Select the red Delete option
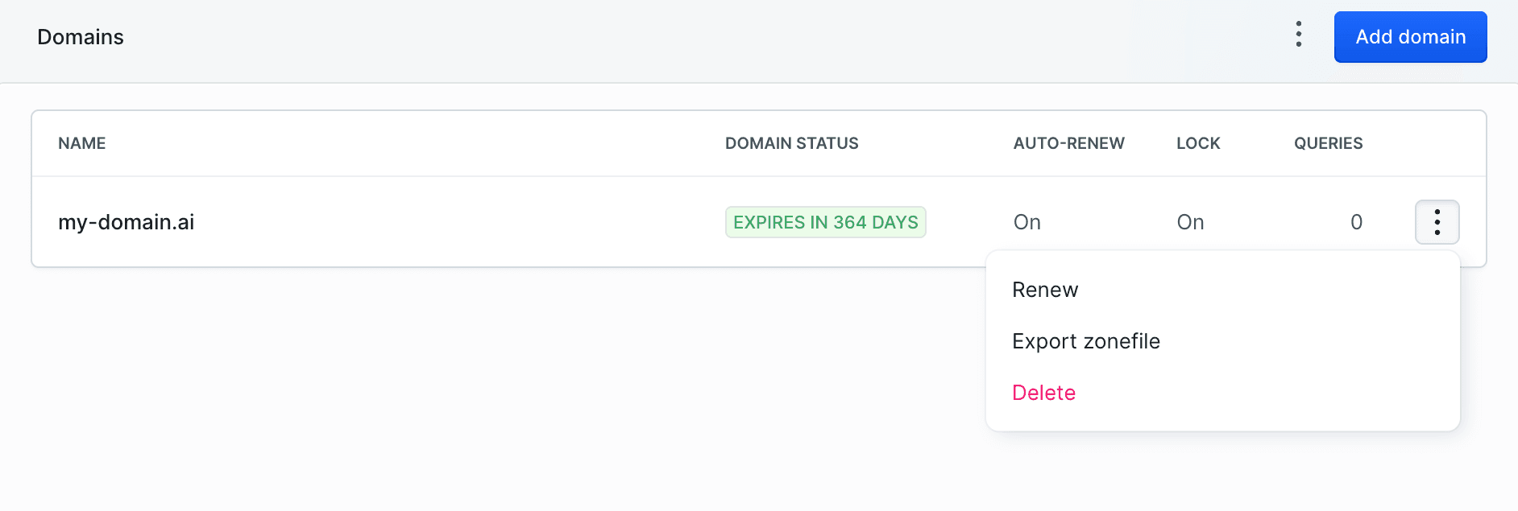 click(1043, 393)
